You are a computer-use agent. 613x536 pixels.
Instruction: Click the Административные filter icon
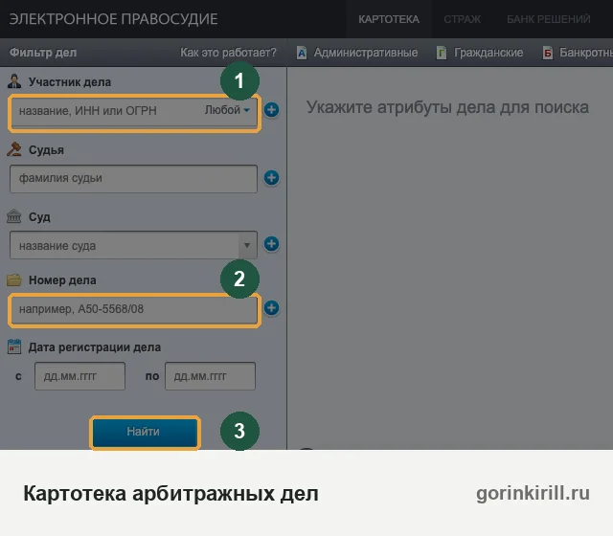pyautogui.click(x=302, y=53)
